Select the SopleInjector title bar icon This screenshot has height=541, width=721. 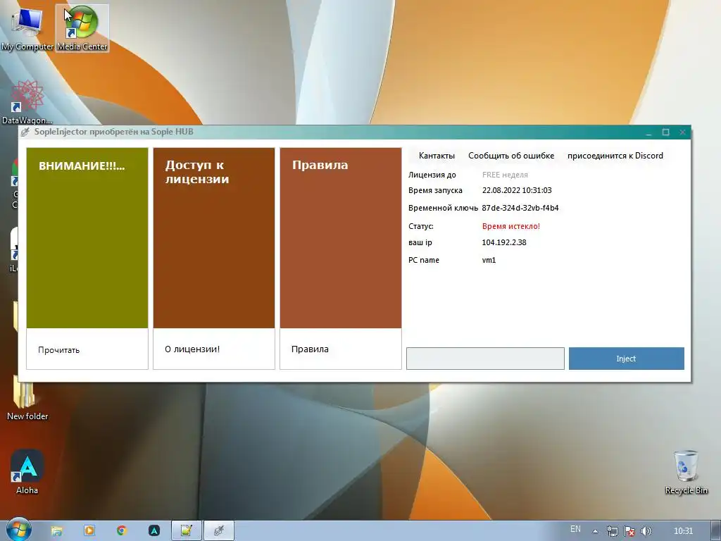click(25, 132)
